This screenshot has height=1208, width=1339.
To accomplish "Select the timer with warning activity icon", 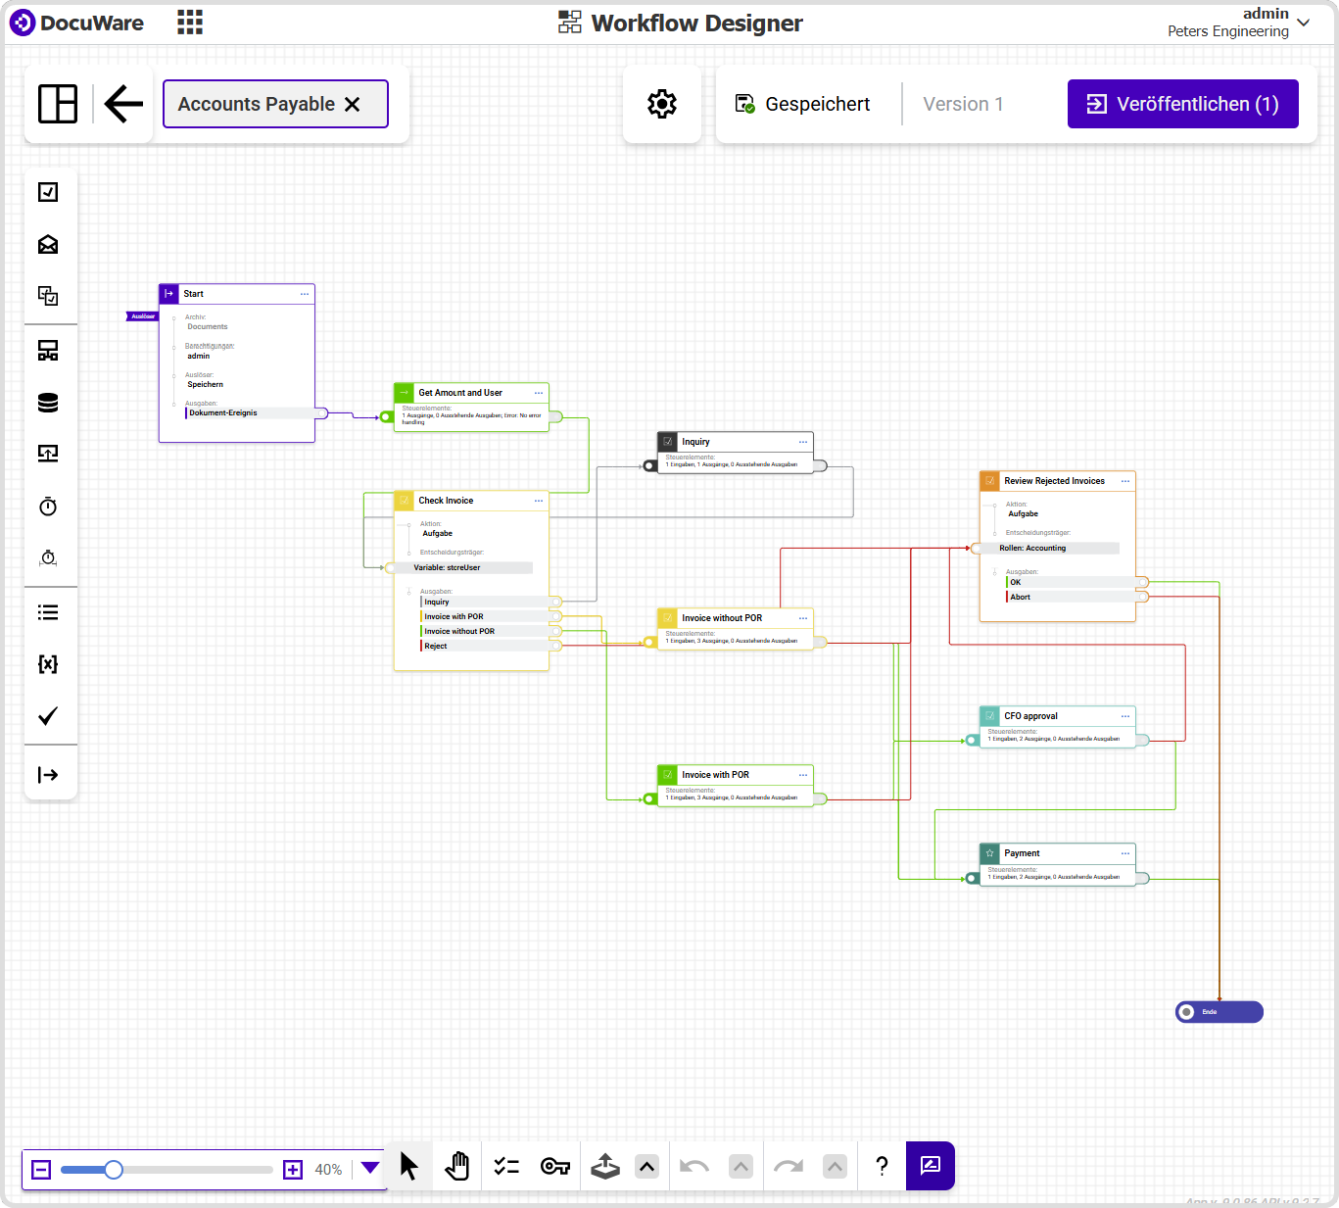I will tap(48, 557).
